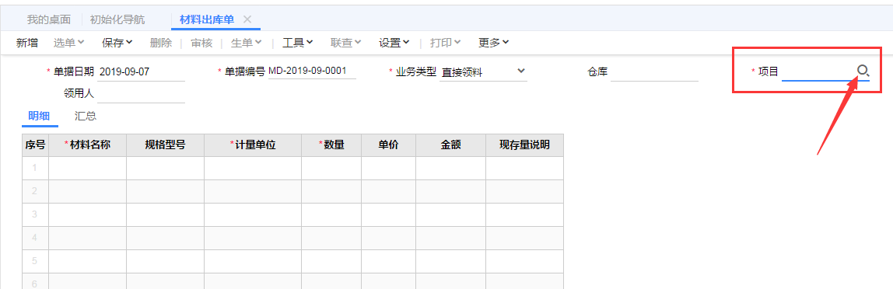Click the 仓库 input field
Viewport: 893px width, 289px height.
click(654, 72)
